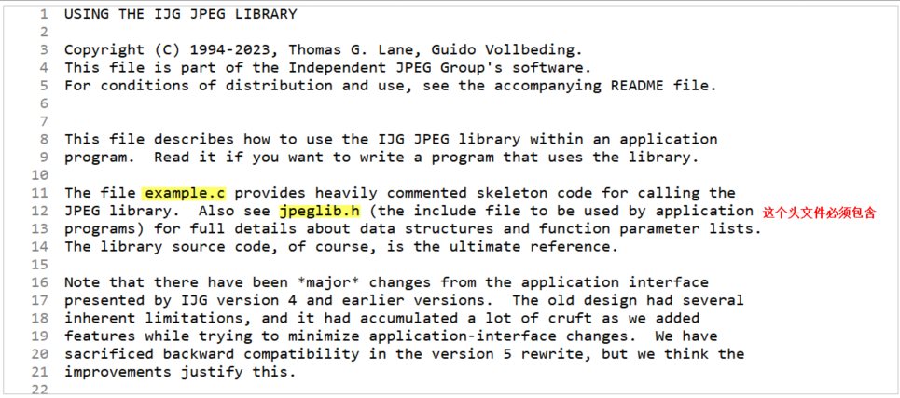
Task: Click line number 11 in gutter
Action: tap(41, 193)
